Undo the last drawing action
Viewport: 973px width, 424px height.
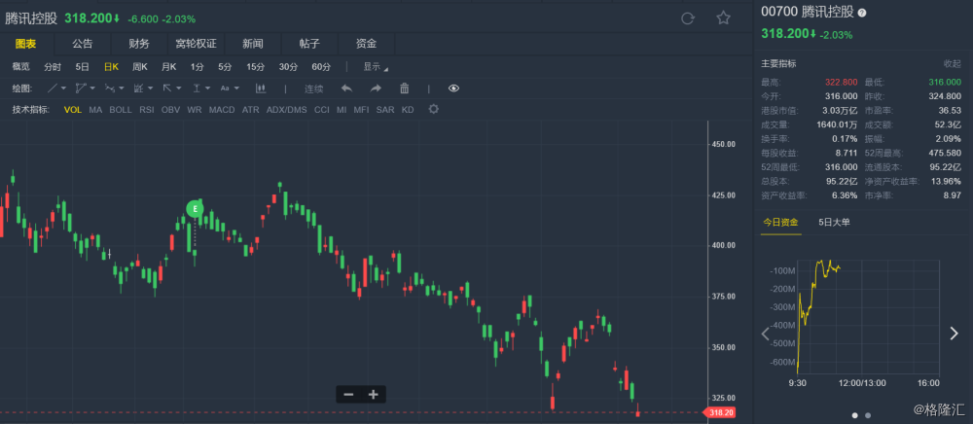[347, 88]
